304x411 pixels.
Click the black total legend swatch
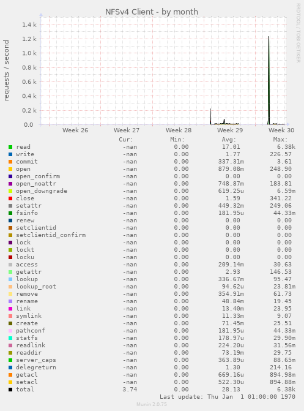pyautogui.click(x=10, y=390)
